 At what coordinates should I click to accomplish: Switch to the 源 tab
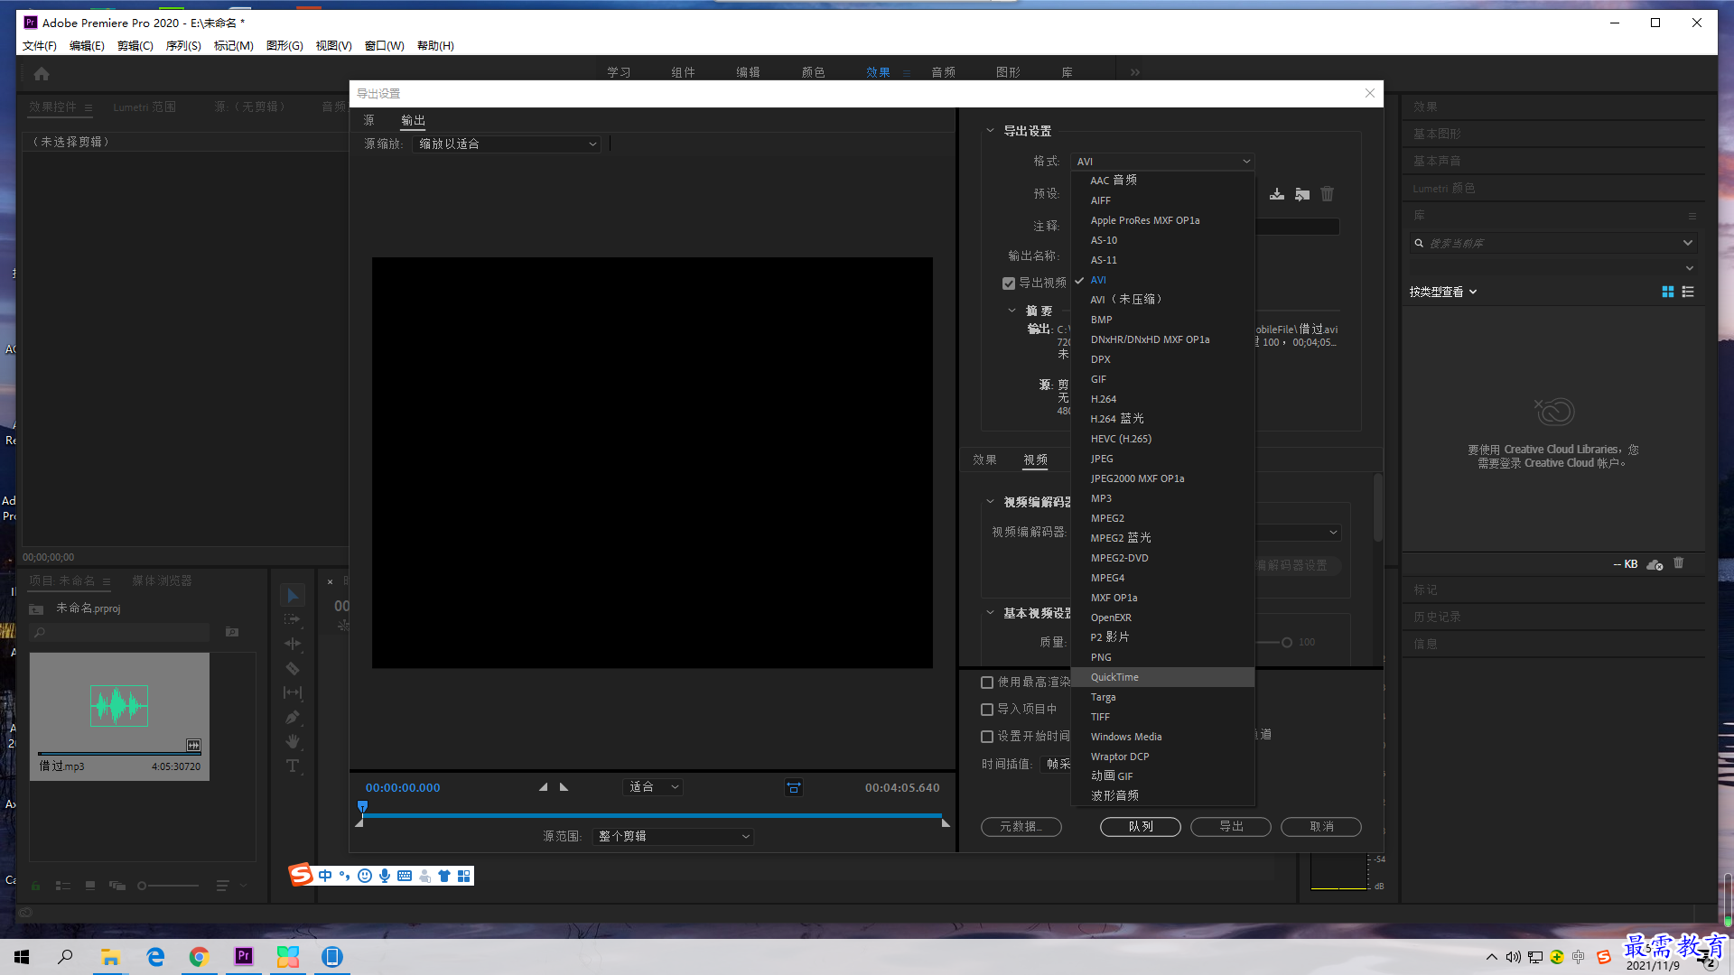point(368,120)
